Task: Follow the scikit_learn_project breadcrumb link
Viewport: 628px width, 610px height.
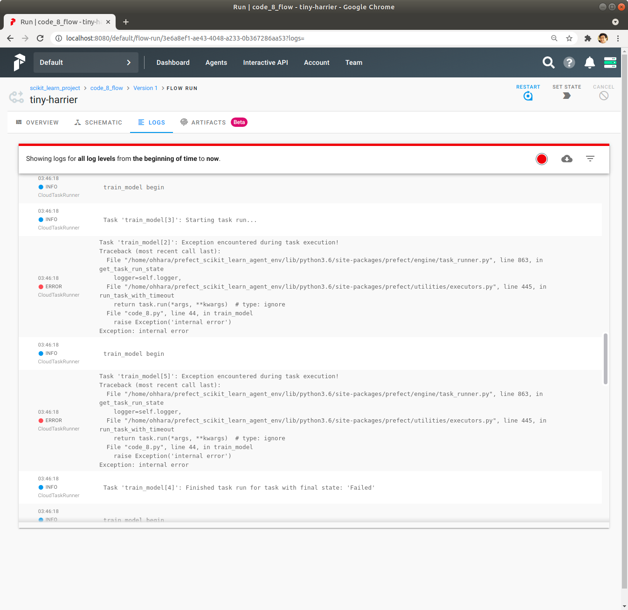Action: click(55, 88)
